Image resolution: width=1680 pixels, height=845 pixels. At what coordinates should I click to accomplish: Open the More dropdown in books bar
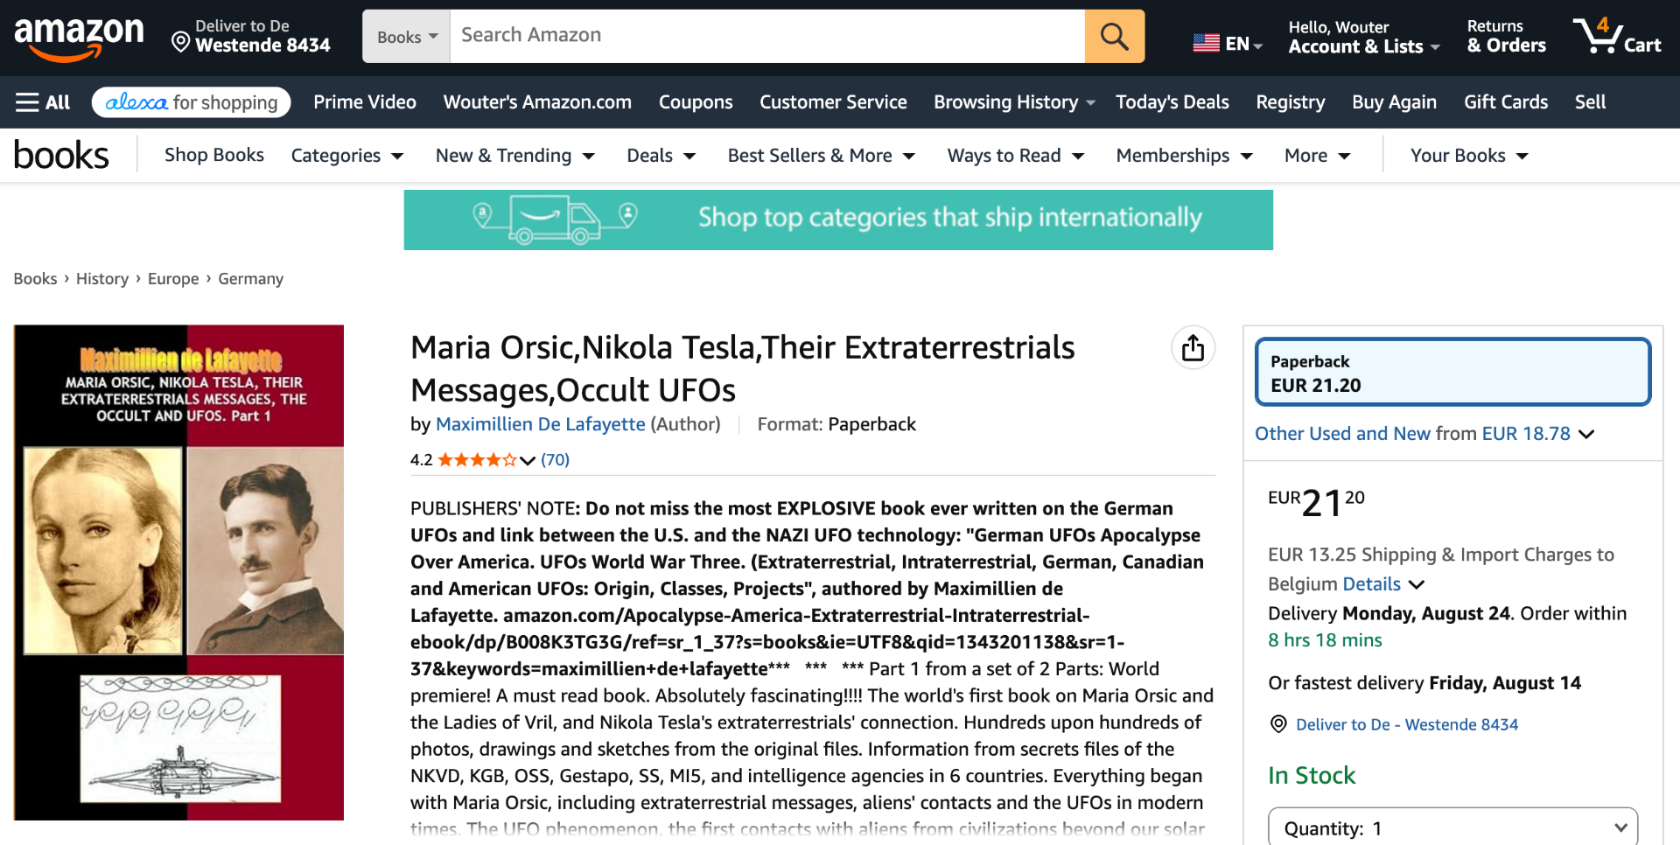(1318, 156)
